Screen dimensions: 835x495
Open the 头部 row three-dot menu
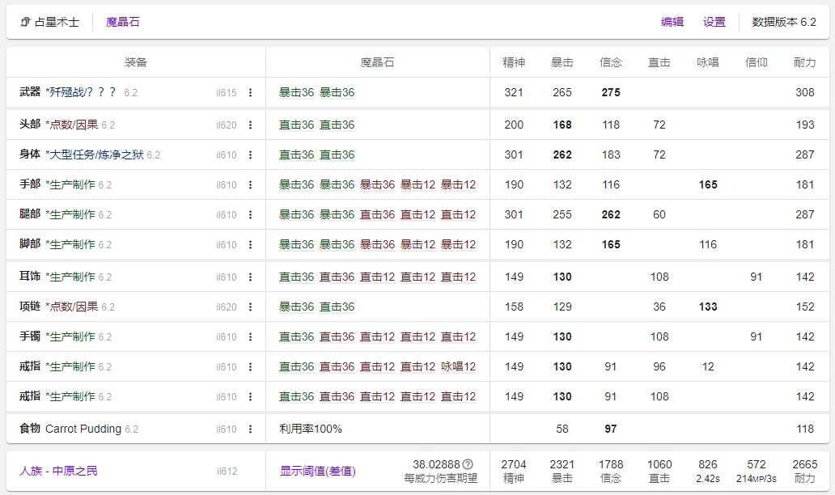pos(250,125)
